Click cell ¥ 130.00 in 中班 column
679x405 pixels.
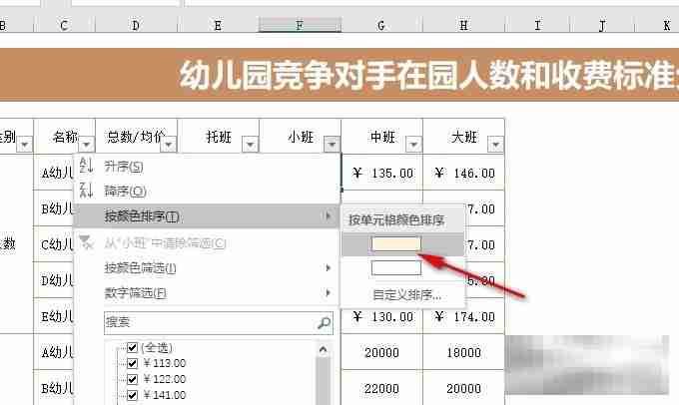point(381,317)
